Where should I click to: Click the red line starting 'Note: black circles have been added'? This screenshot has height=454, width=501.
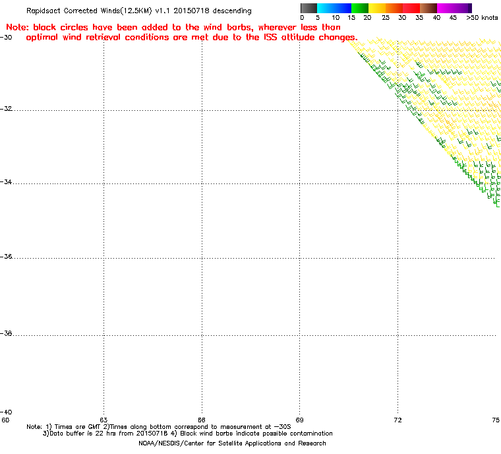pos(173,28)
